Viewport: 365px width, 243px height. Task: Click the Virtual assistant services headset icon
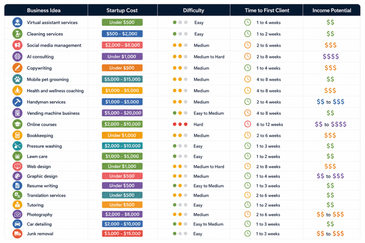pyautogui.click(x=17, y=22)
